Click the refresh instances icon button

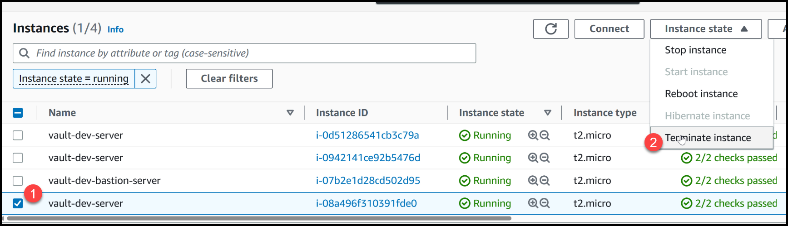pos(550,29)
